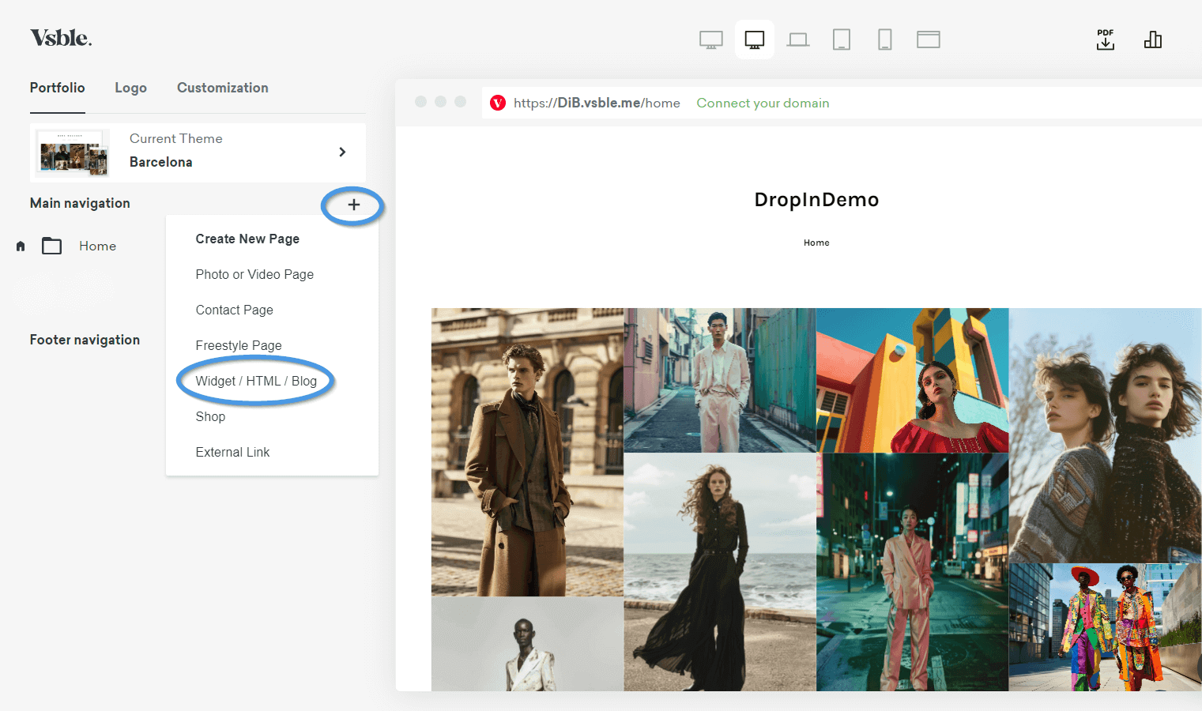The image size is (1202, 711).
Task: Download the portfolio as PDF
Action: click(1105, 39)
